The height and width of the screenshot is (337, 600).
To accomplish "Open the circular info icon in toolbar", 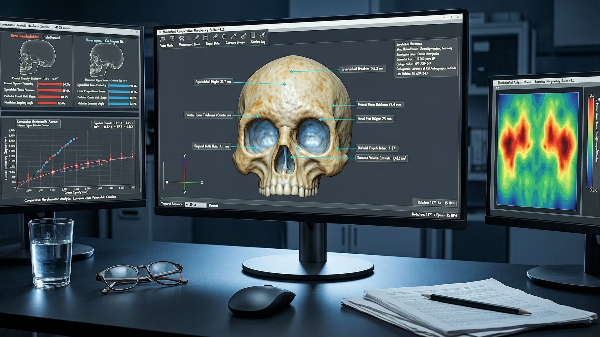I will pos(224,37).
